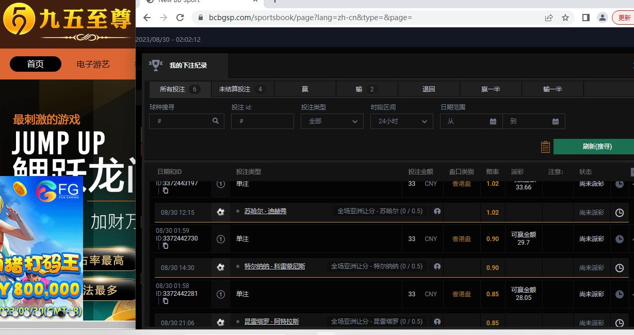Click the 投注 id input field
Screen dimensions: 634x335
(263, 121)
